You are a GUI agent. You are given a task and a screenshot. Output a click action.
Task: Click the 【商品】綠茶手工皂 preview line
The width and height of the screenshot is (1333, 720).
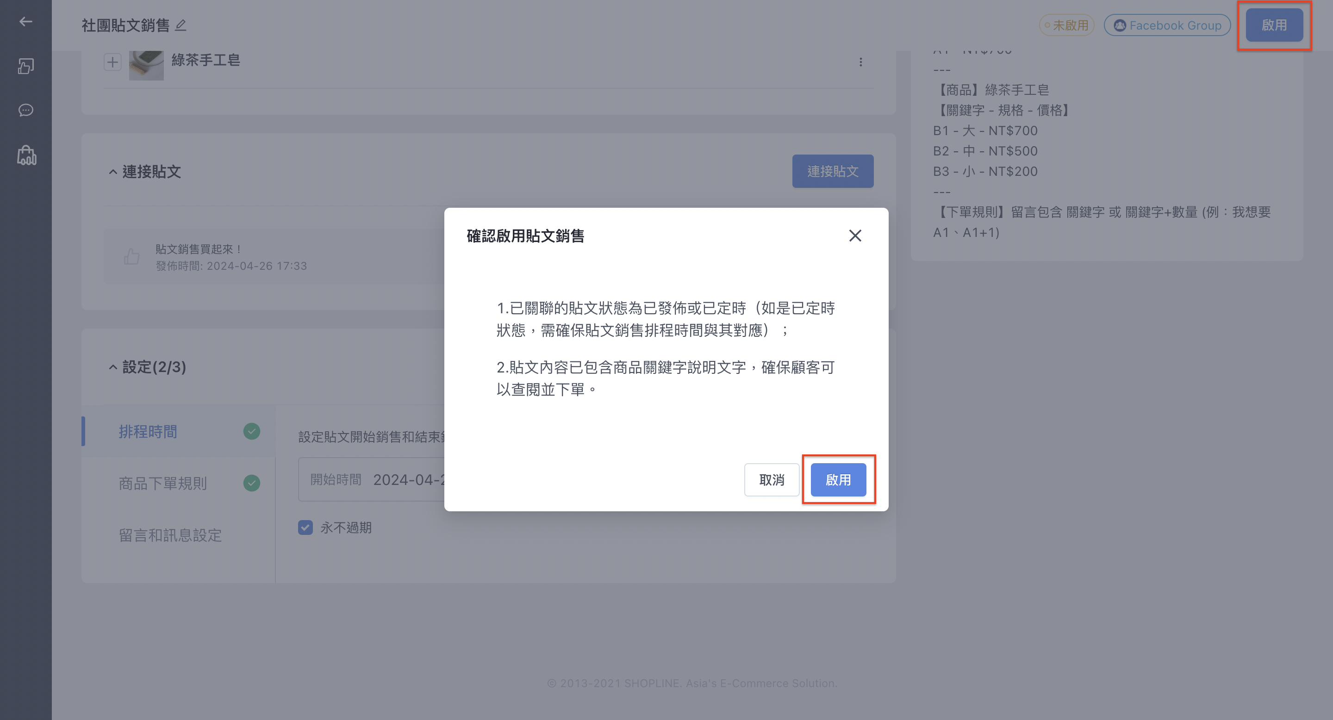[991, 89]
